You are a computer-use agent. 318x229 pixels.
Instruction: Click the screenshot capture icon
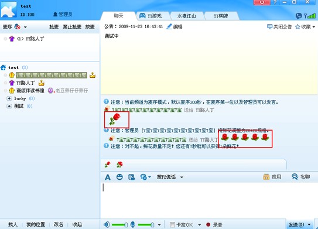[131, 177]
